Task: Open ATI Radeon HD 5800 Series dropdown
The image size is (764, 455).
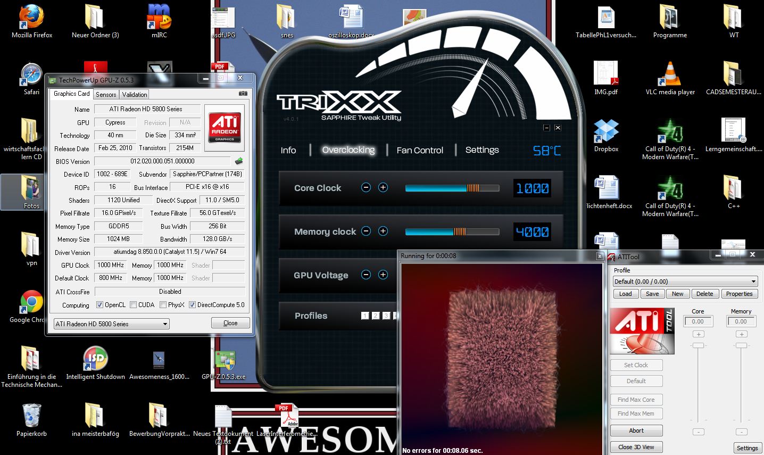Action: coord(112,324)
